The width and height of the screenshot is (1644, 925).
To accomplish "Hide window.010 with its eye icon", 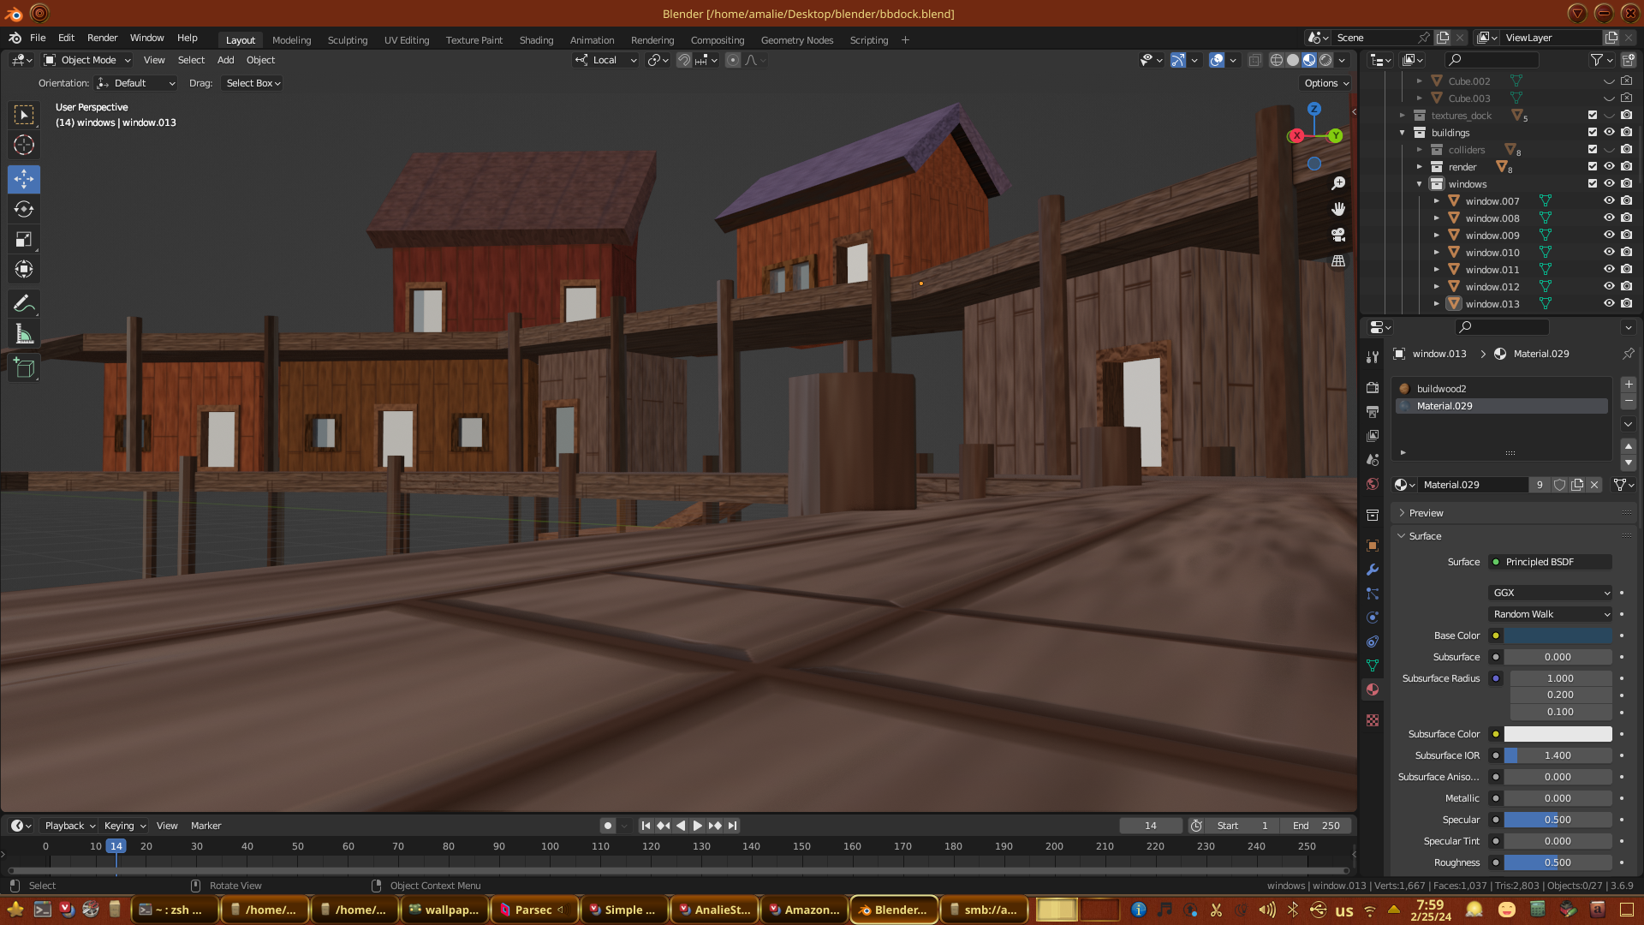I will (1609, 252).
